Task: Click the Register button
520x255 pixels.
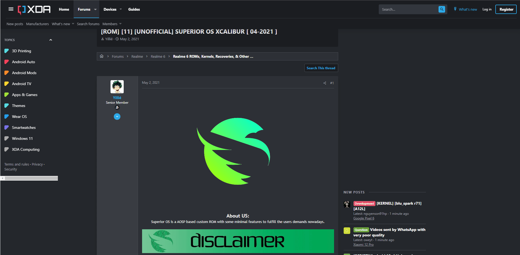Action: (x=506, y=9)
